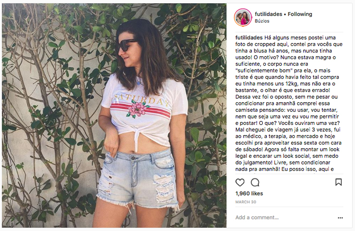This screenshot has height=231, width=355.
Task: Click the Following button
Action: 300,14
